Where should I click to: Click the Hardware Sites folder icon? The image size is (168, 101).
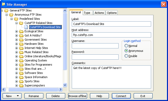click(21, 44)
